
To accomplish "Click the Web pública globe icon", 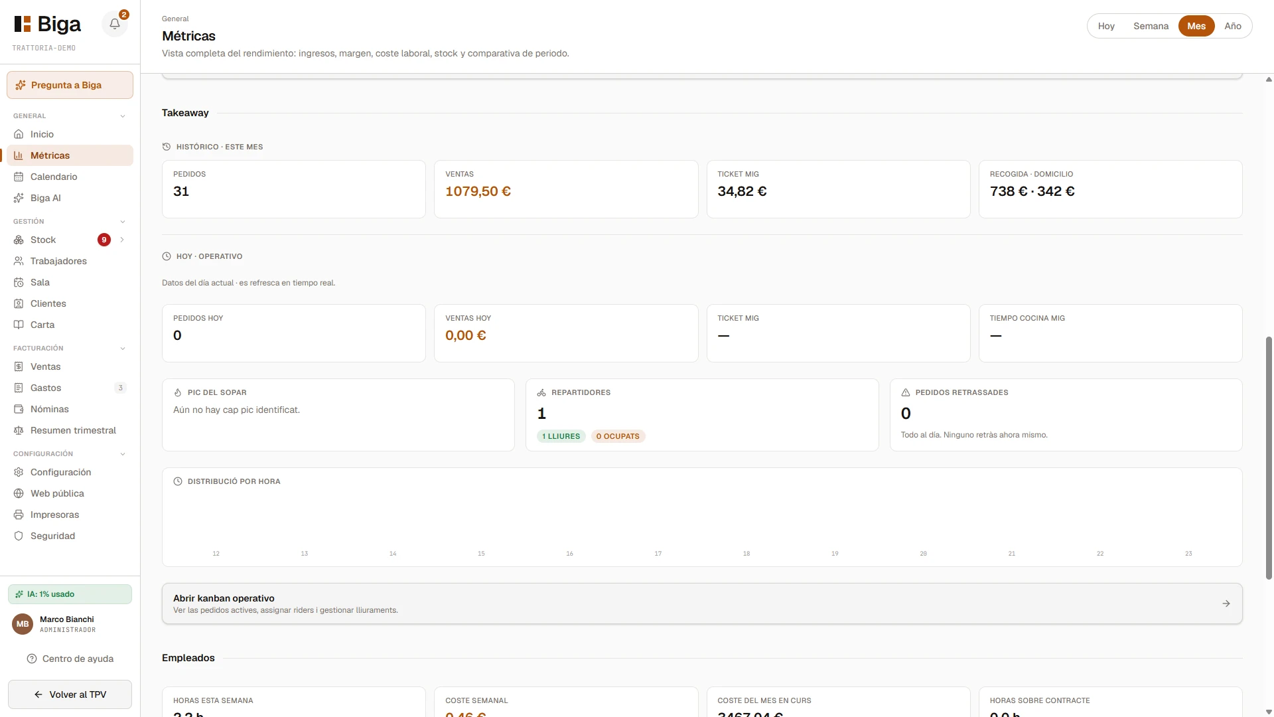I will (x=19, y=493).
